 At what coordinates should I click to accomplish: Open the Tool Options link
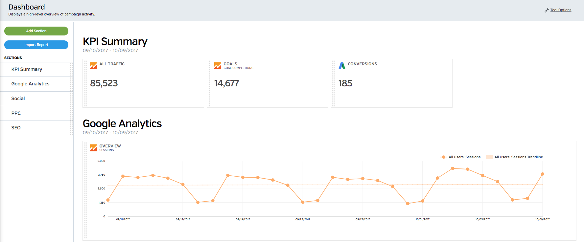coord(561,10)
